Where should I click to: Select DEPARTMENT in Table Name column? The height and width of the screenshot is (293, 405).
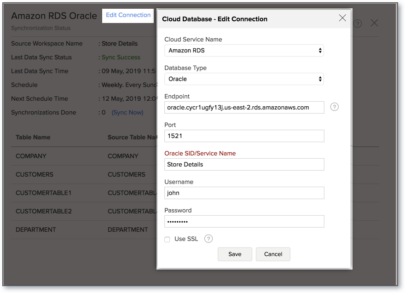36,230
